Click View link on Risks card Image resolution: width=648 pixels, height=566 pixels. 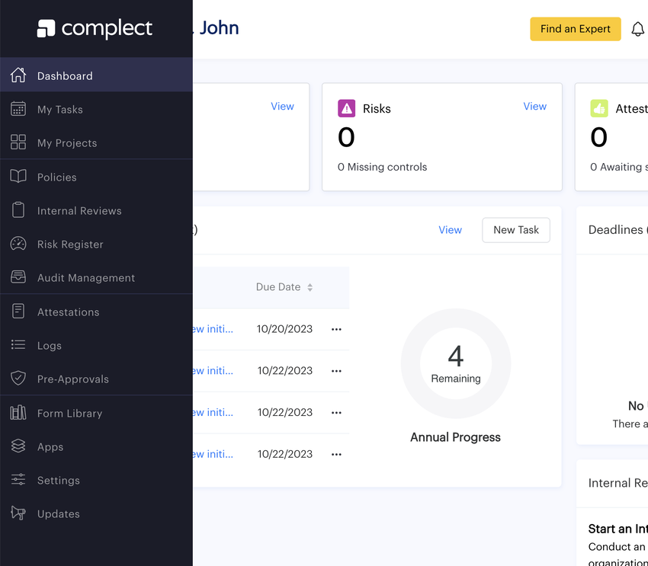tap(534, 107)
